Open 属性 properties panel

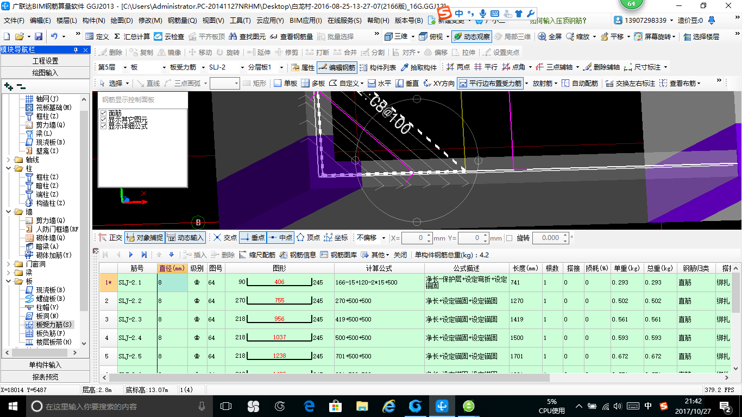(x=303, y=67)
